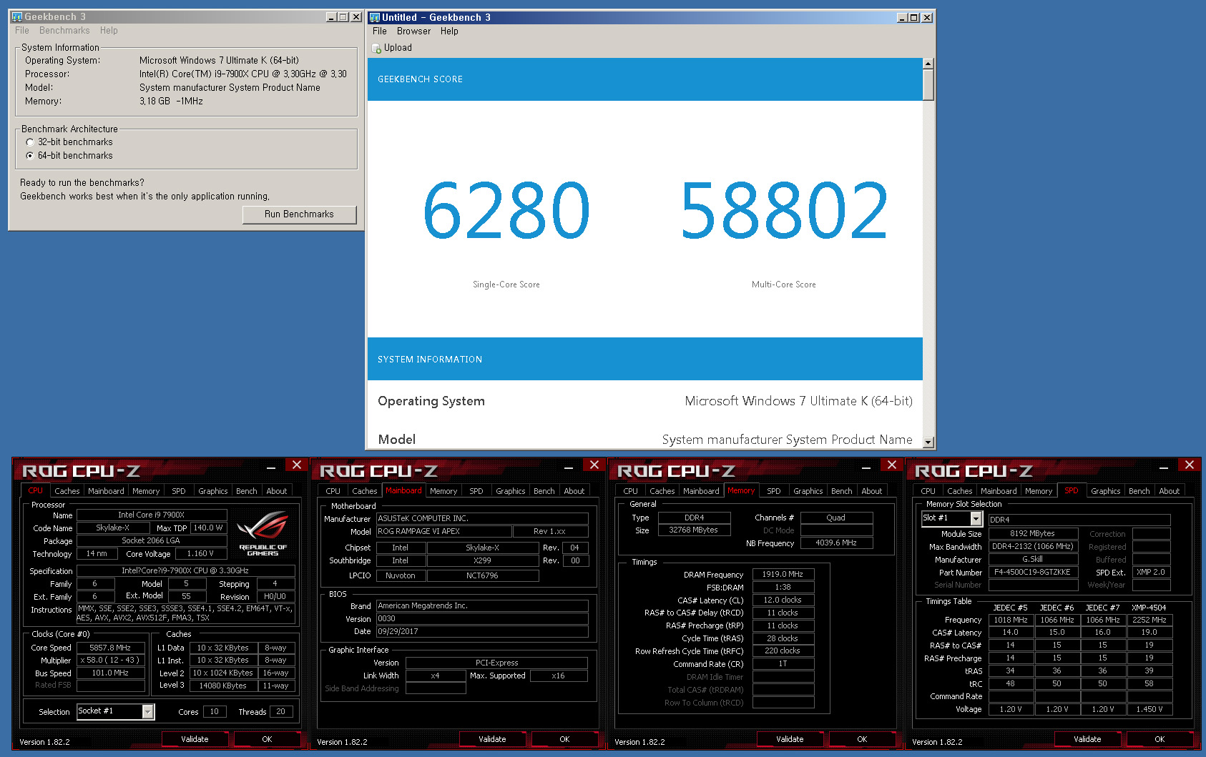Close the SPD ROG CPU-Z window
Image resolution: width=1206 pixels, height=757 pixels.
(1190, 465)
